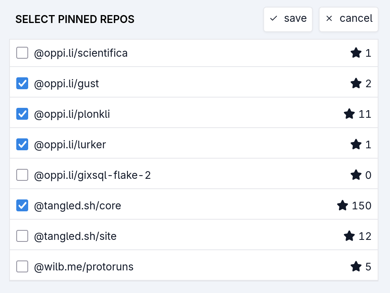Viewport: 390px width, 293px height.
Task: Check the @oppi.li/scientifica checkbox
Action: point(22,53)
